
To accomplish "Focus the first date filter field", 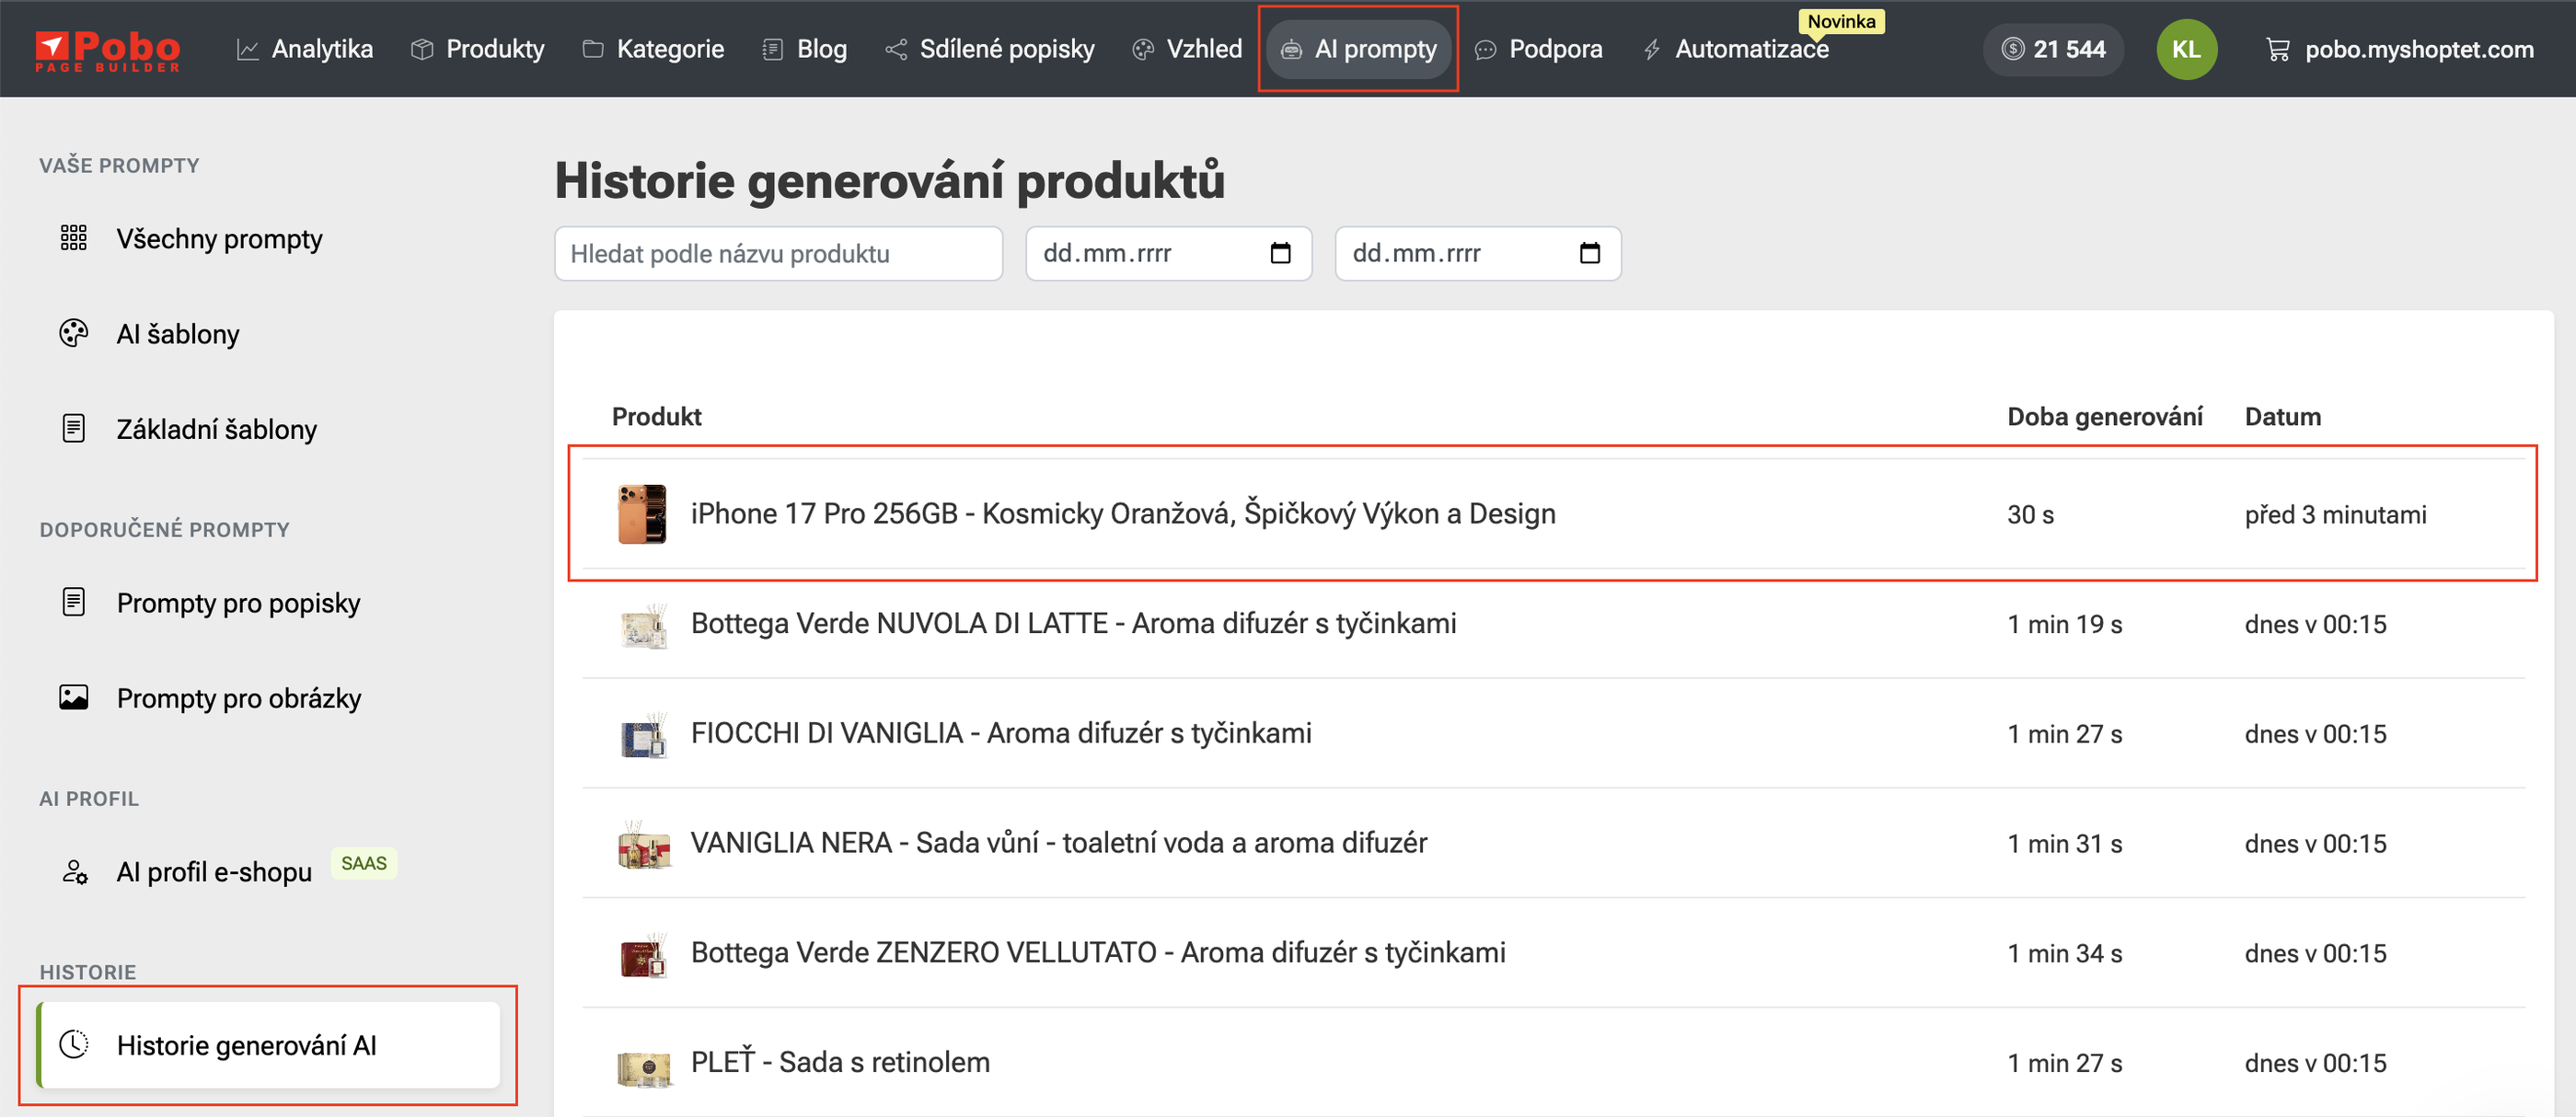I will [1168, 253].
